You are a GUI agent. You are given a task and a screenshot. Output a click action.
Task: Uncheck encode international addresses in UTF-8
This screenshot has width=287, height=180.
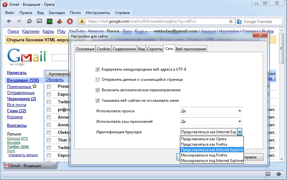98,69
